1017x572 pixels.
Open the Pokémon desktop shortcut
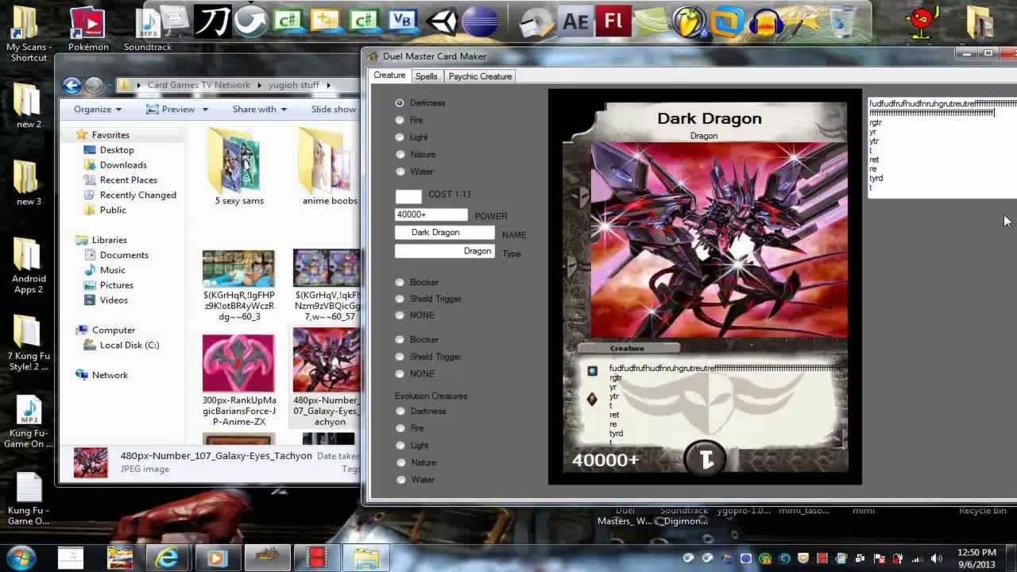click(x=88, y=29)
